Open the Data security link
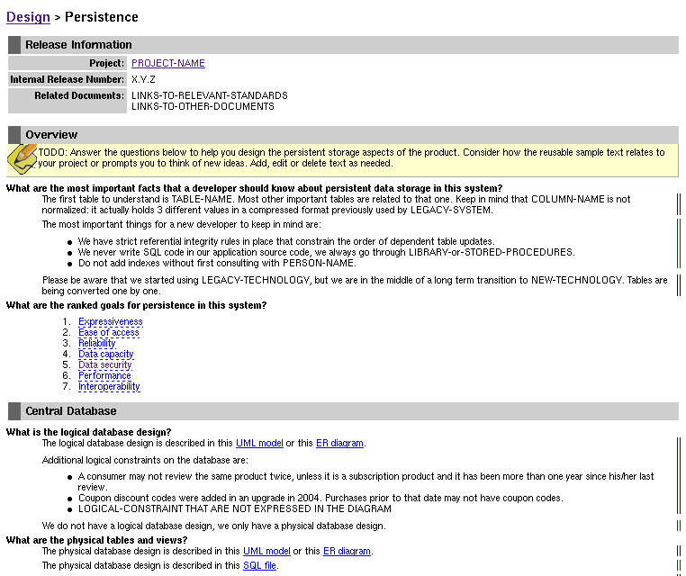This screenshot has height=576, width=686. pyautogui.click(x=105, y=365)
